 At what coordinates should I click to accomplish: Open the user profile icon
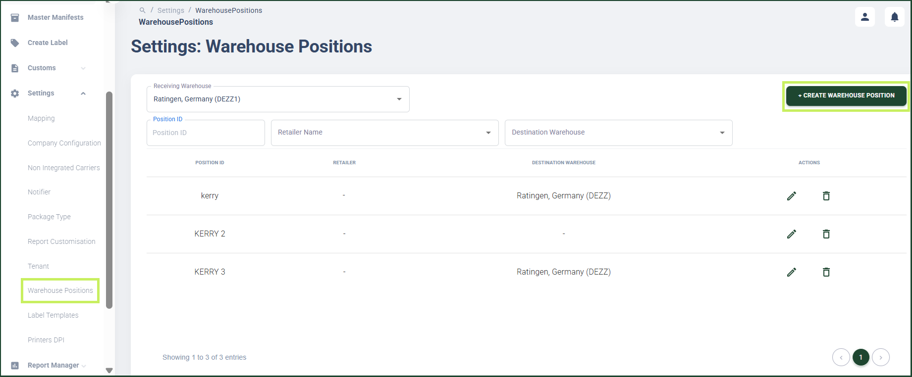coord(865,17)
